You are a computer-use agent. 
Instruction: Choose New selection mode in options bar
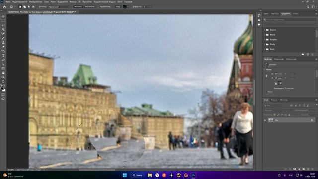point(20,7)
